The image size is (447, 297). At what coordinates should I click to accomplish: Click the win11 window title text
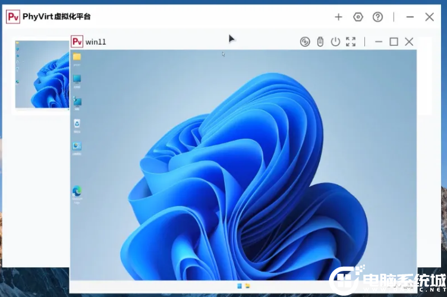coord(96,42)
